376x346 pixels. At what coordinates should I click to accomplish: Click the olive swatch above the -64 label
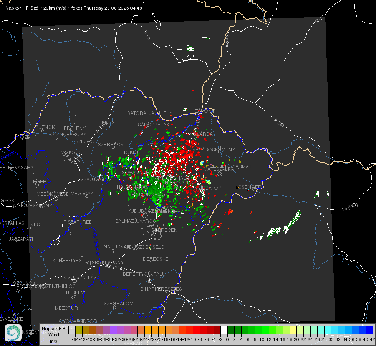point(79,330)
